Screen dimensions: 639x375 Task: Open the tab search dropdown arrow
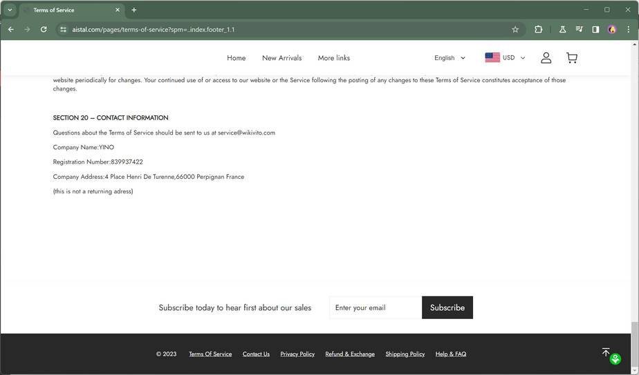click(x=10, y=10)
